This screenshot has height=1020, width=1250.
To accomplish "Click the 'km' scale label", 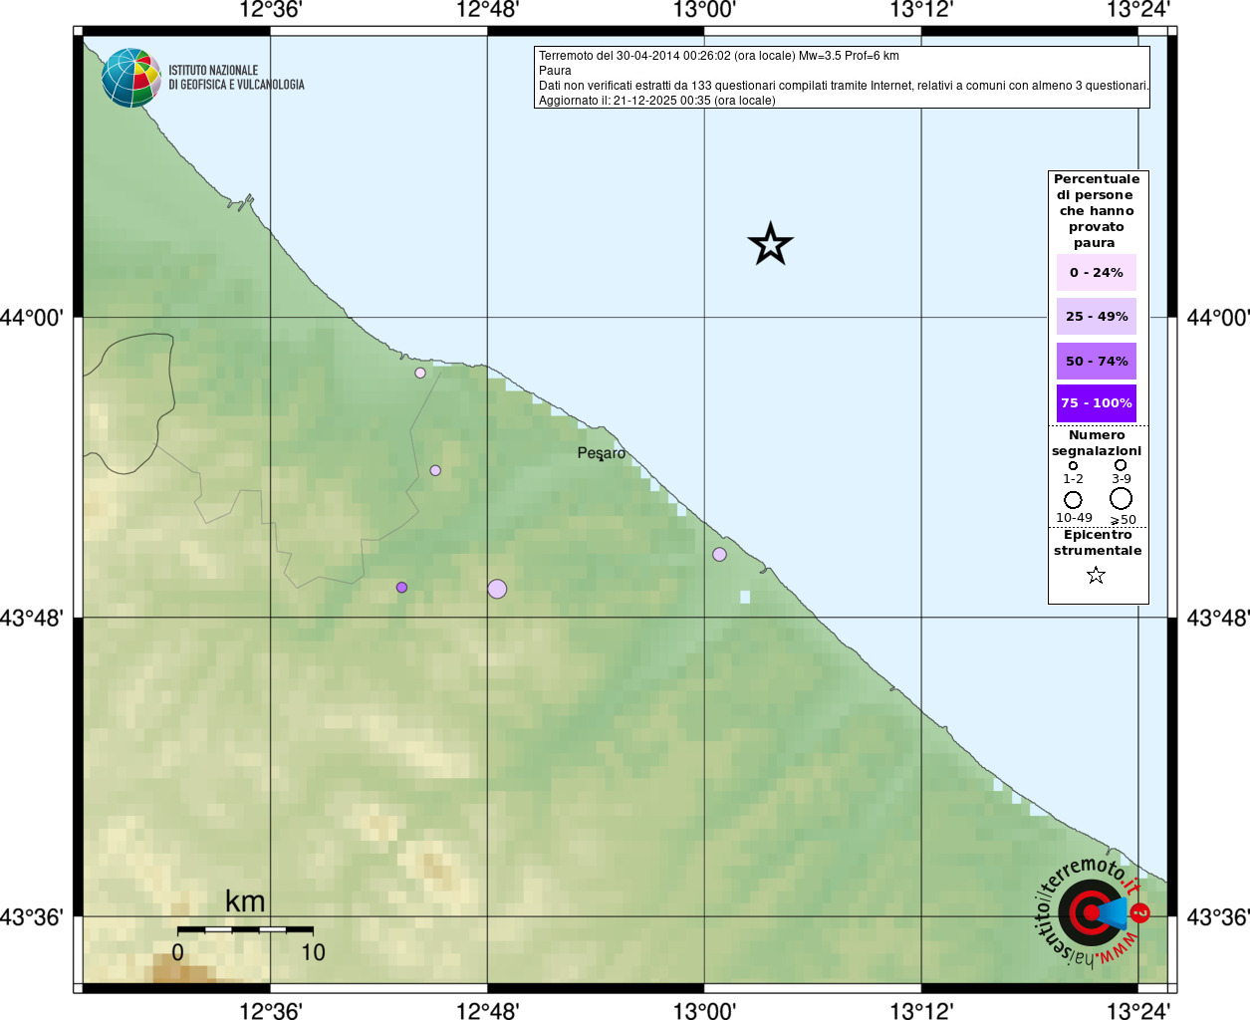I will (245, 901).
